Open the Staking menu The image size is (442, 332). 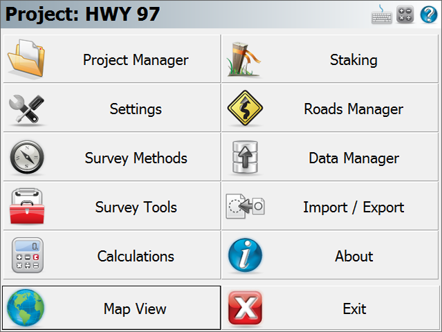point(330,59)
